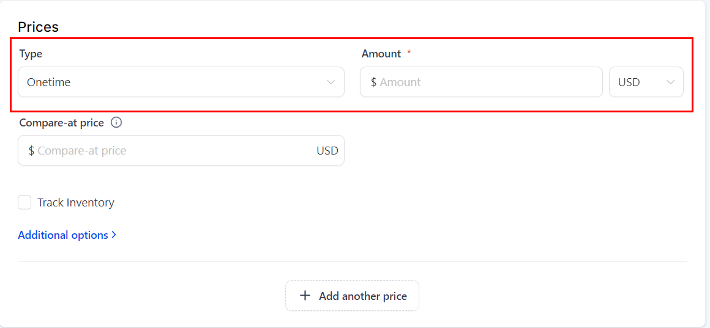Click the USD suffix in Compare-at price field
Screen dimensions: 710x328
click(327, 151)
